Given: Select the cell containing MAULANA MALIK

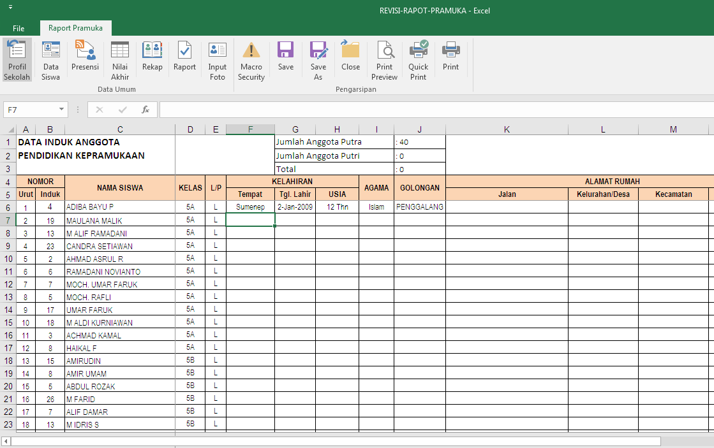Looking at the screenshot, I should pos(120,220).
